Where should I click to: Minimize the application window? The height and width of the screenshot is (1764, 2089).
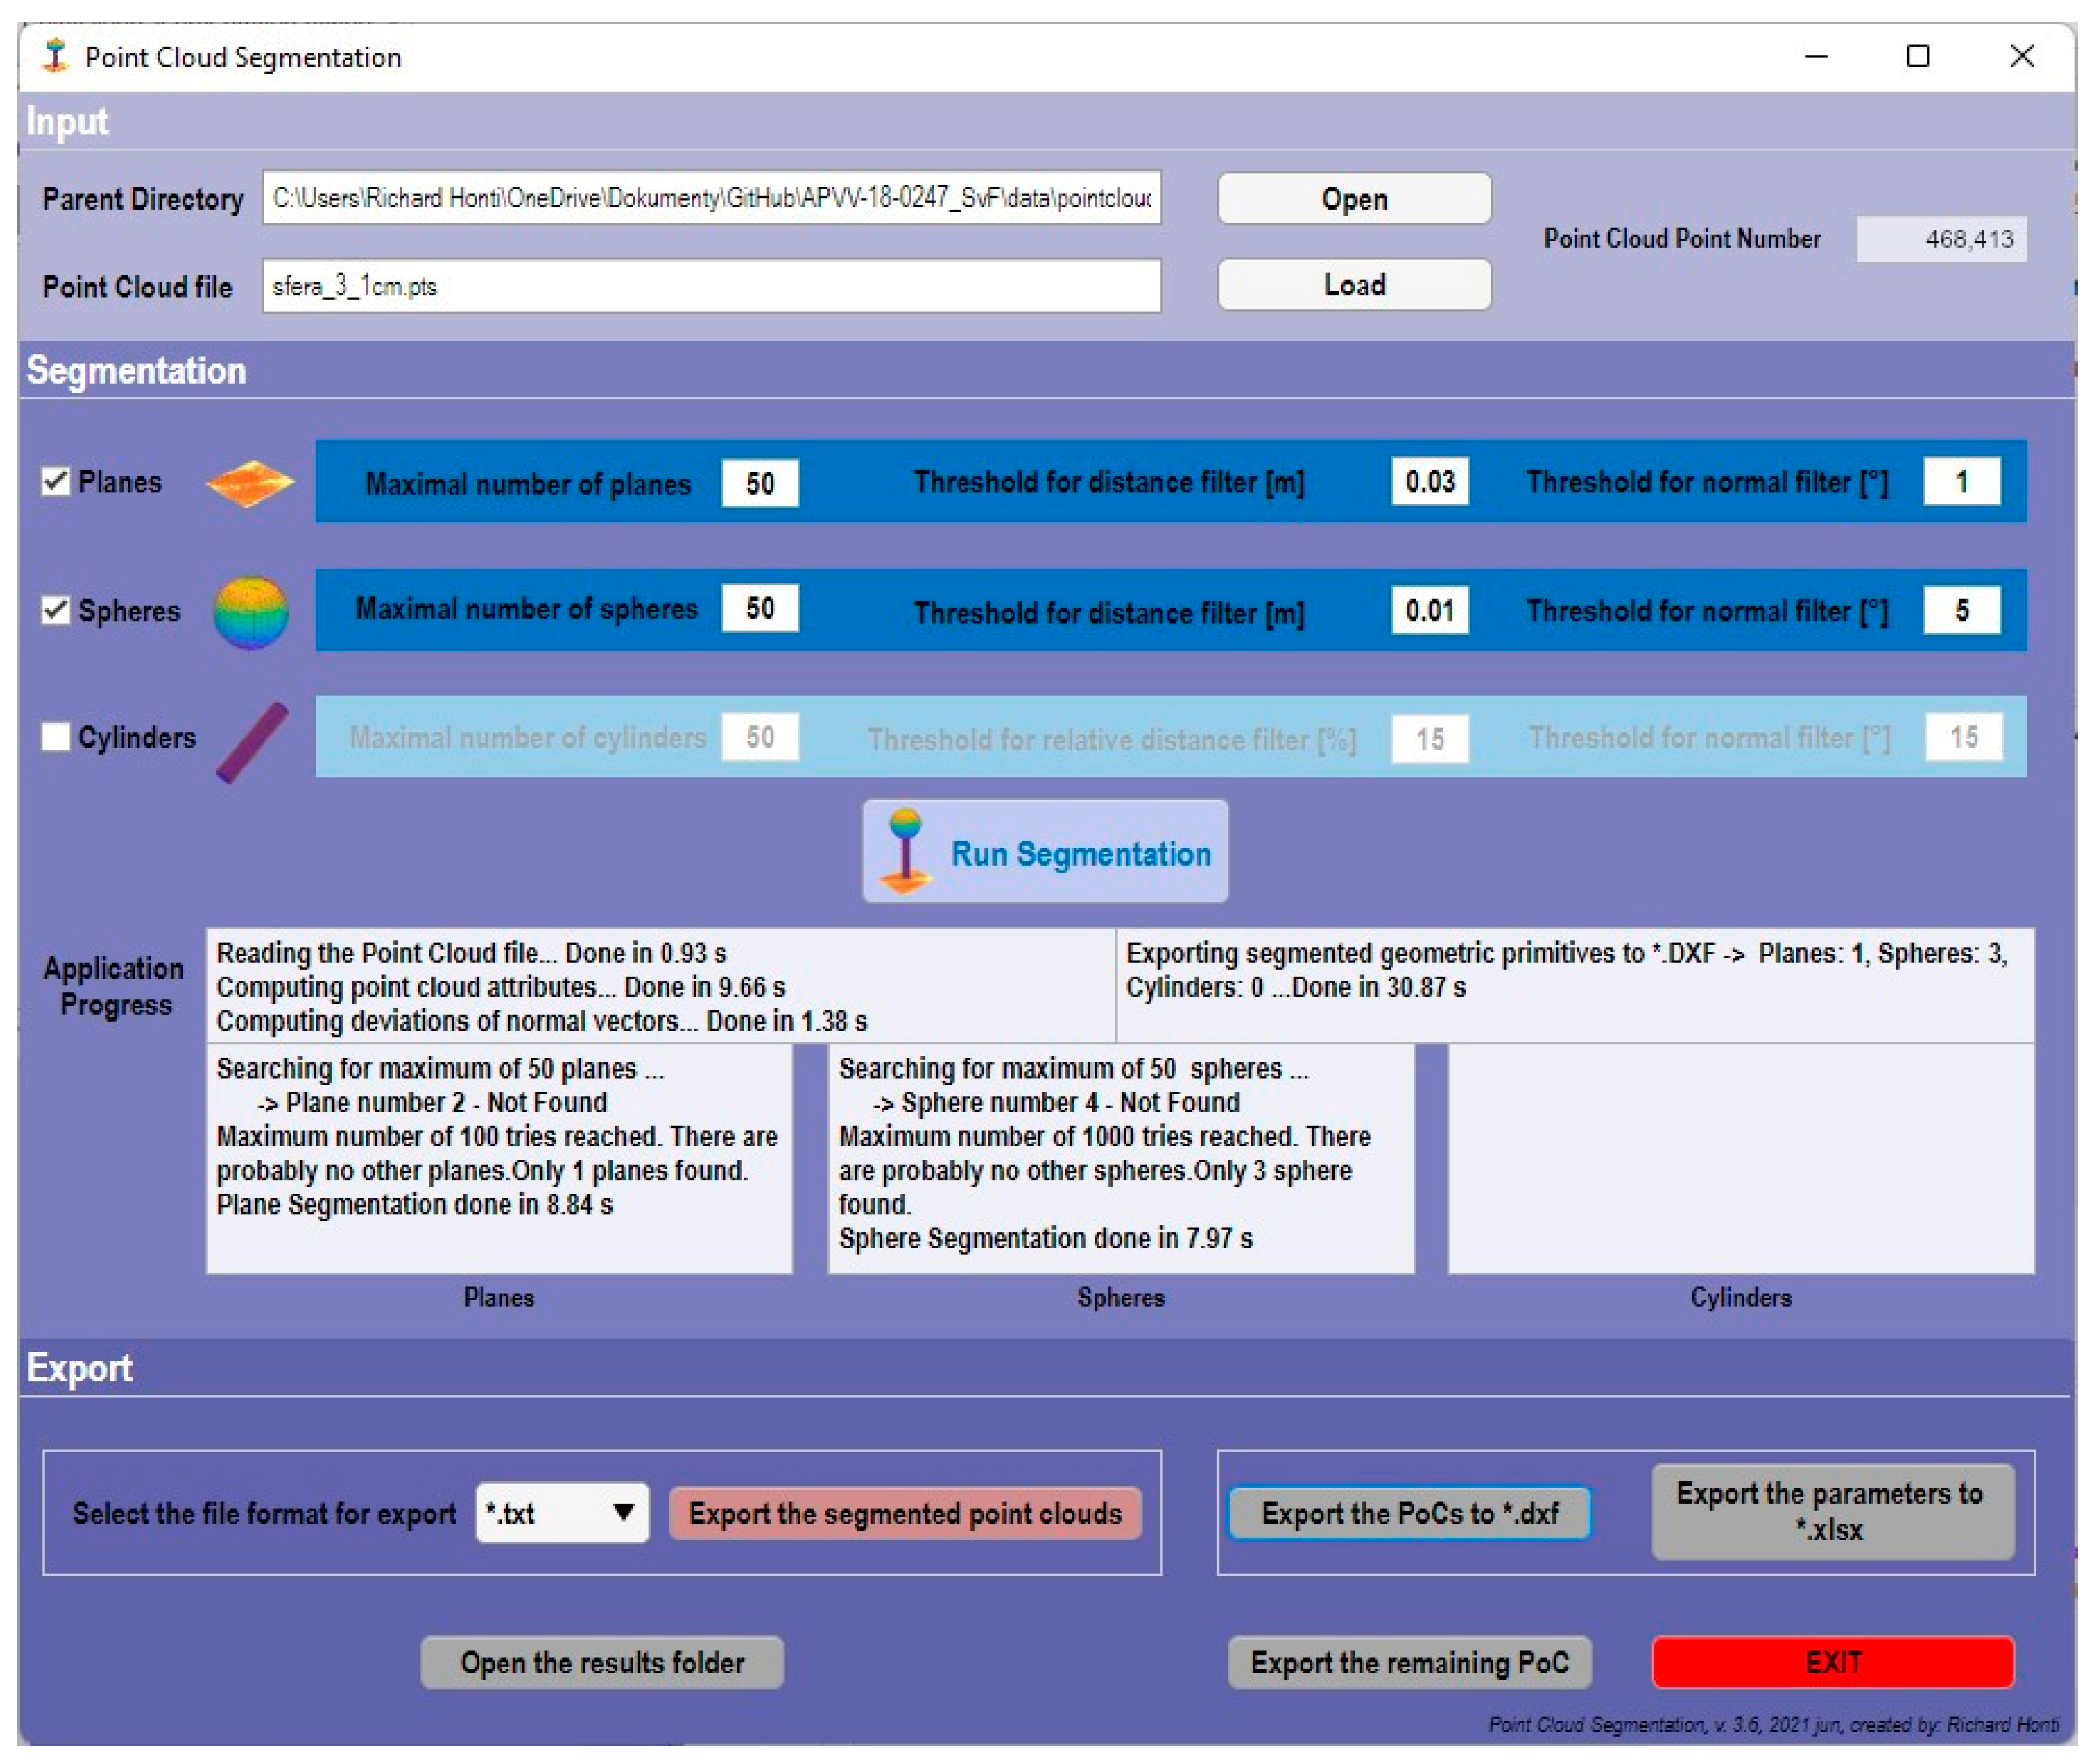point(1816,57)
